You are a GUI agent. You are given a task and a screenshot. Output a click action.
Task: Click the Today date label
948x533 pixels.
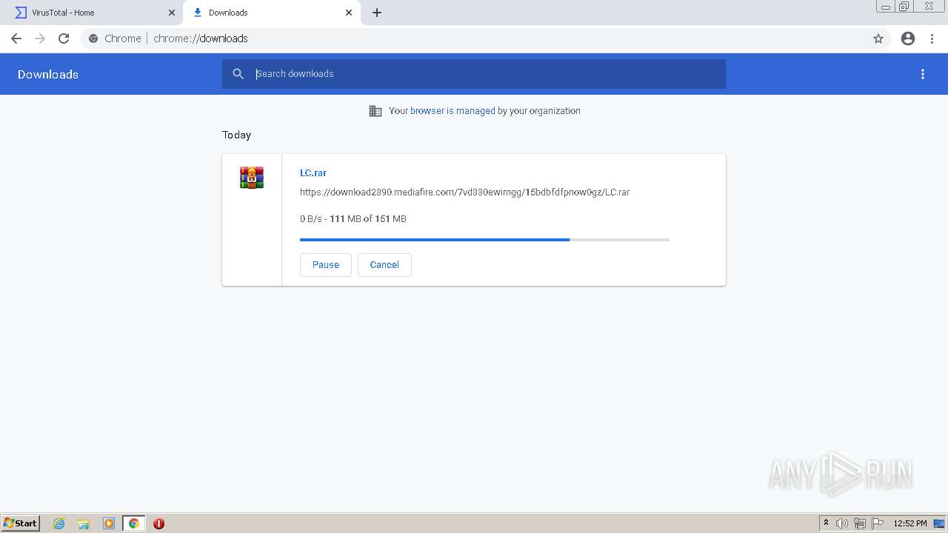237,135
